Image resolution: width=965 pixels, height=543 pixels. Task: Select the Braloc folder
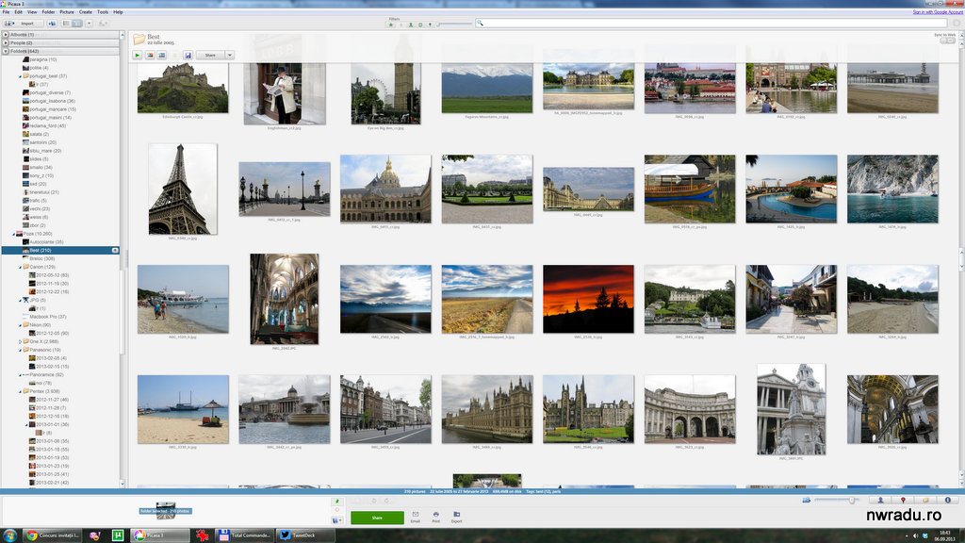click(41, 258)
